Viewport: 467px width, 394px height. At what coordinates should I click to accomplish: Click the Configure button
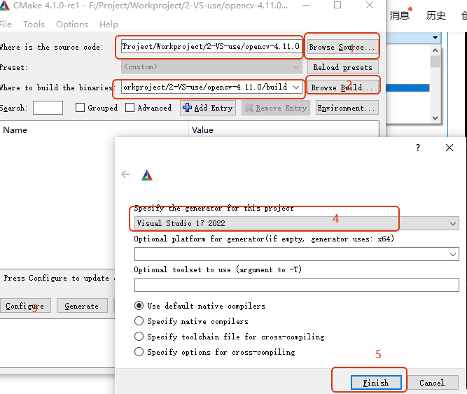coord(25,306)
